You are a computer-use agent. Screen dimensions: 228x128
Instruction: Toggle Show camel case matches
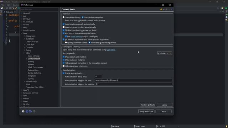coord(63,57)
